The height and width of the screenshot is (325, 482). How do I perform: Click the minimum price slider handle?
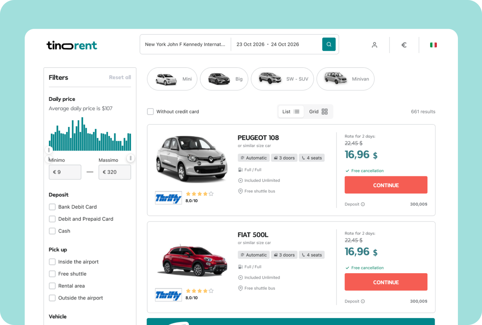pyautogui.click(x=49, y=150)
